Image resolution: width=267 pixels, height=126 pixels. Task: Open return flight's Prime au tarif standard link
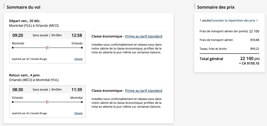144,91
